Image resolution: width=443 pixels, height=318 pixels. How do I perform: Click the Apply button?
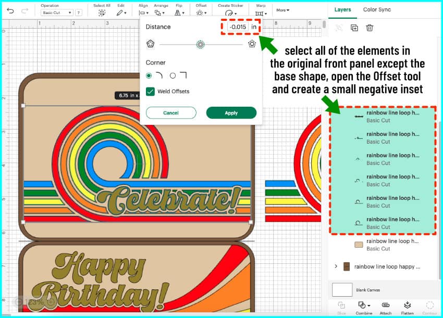pyautogui.click(x=231, y=113)
